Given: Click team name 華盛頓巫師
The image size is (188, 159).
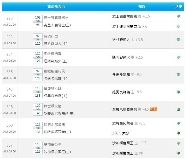Looking at the screenshot, I should pyautogui.click(x=52, y=89).
